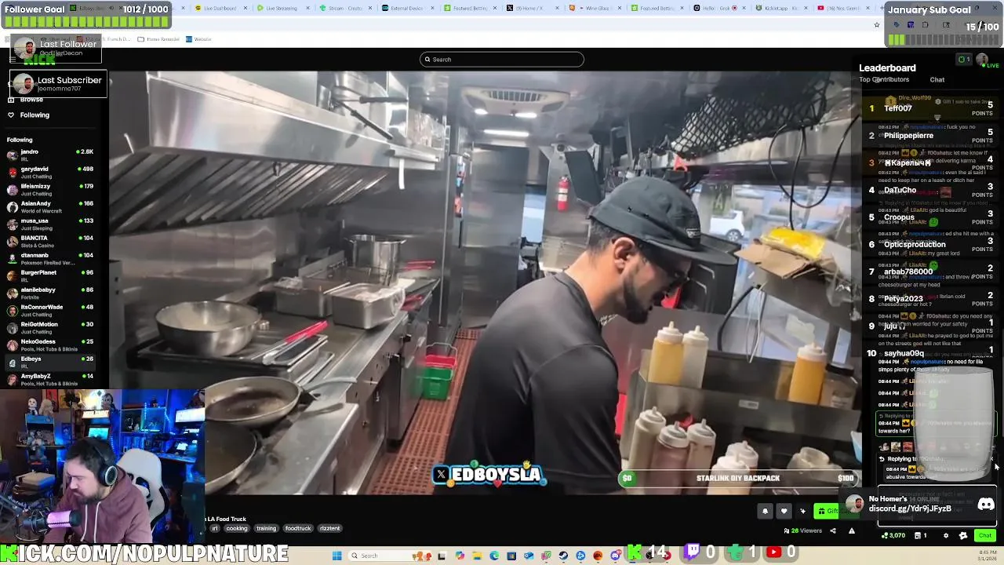This screenshot has height=565, width=1004.
Task: Open alanilebabyy's channel in Following list
Action: [49, 293]
